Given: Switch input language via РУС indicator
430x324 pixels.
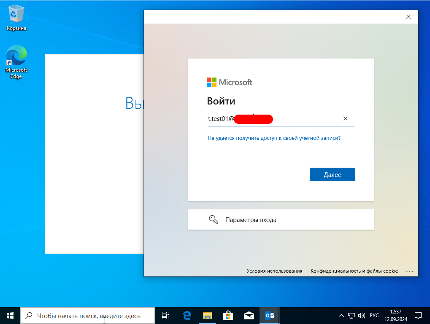Looking at the screenshot, I should pyautogui.click(x=374, y=316).
